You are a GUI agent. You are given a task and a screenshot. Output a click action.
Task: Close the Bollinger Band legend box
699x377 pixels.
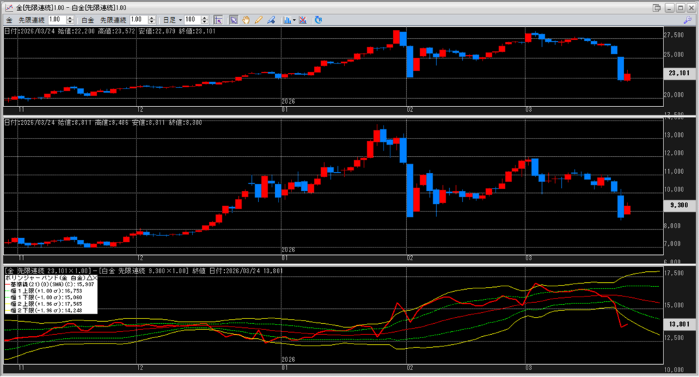click(95, 278)
